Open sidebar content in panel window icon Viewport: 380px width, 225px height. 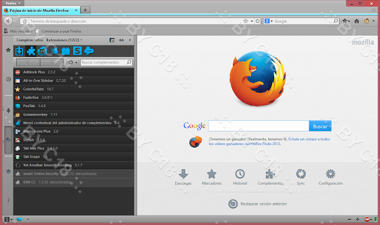[x=112, y=40]
